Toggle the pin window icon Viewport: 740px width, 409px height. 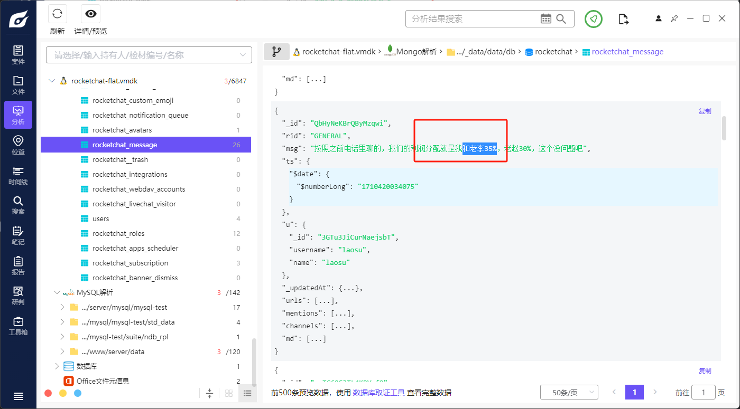(x=674, y=18)
